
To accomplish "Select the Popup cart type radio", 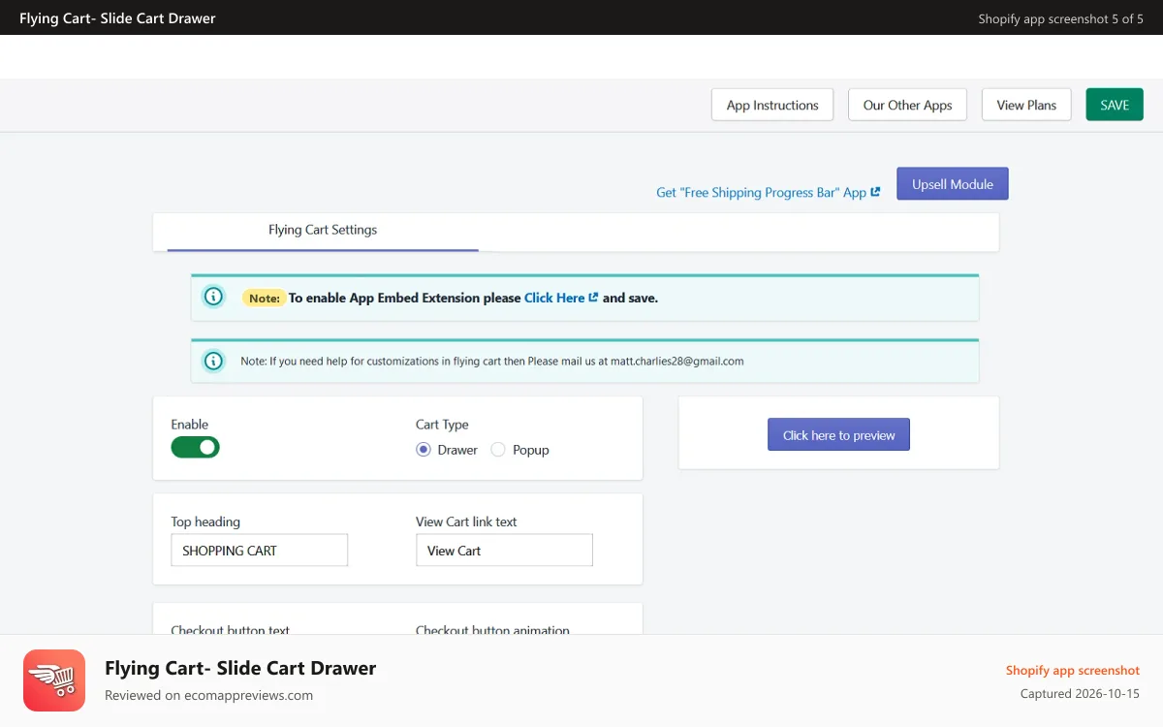I will [x=498, y=450].
